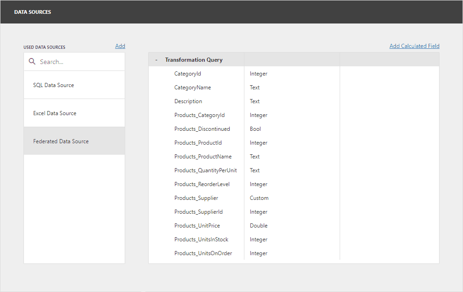
Task: Select the Products_ProductName field
Action: tap(203, 156)
